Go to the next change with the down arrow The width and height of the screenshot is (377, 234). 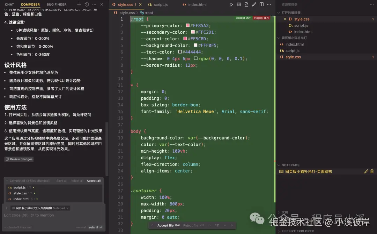point(225,225)
